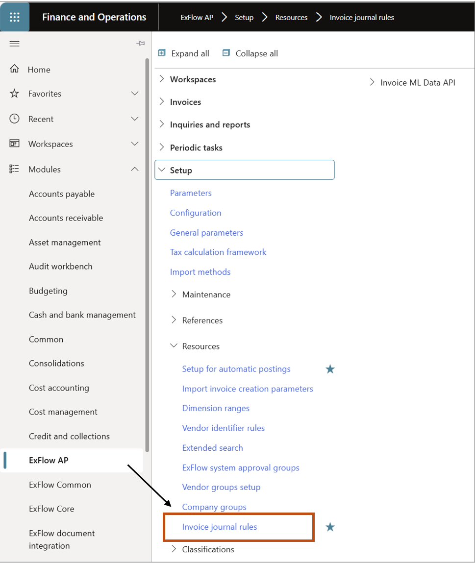Image resolution: width=476 pixels, height=563 pixels.
Task: Toggle favorite star beside Invoice journal rules
Action: coord(330,527)
